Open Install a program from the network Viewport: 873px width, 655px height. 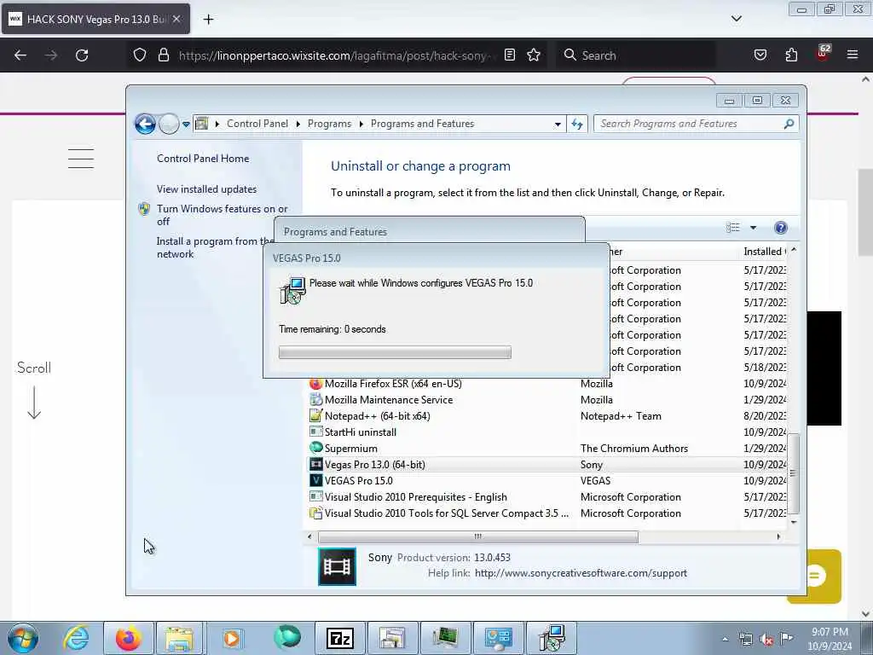(x=214, y=247)
